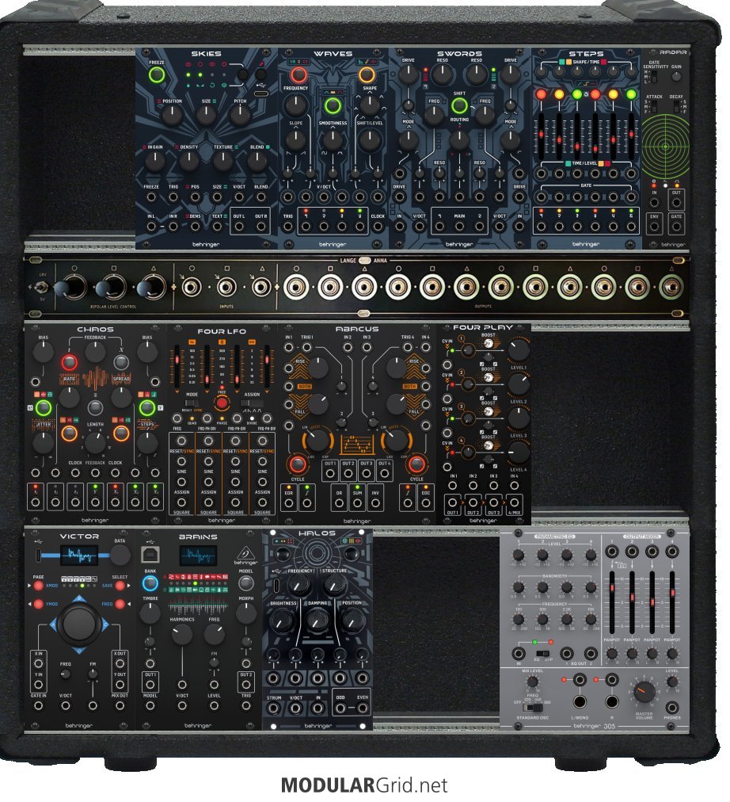Flip the ATTACK switch on Radar
This screenshot has height=802, width=730.
coord(655,106)
